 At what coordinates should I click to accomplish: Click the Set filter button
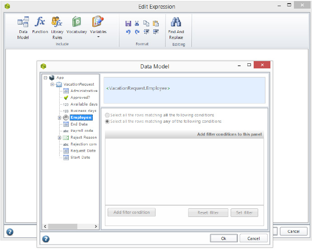[x=244, y=213]
